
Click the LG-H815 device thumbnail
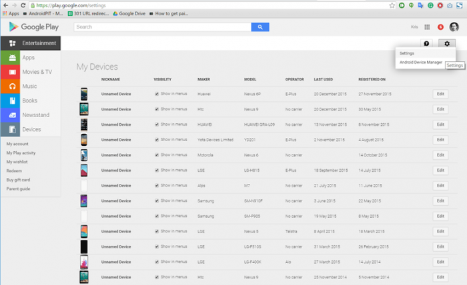[x=84, y=170]
